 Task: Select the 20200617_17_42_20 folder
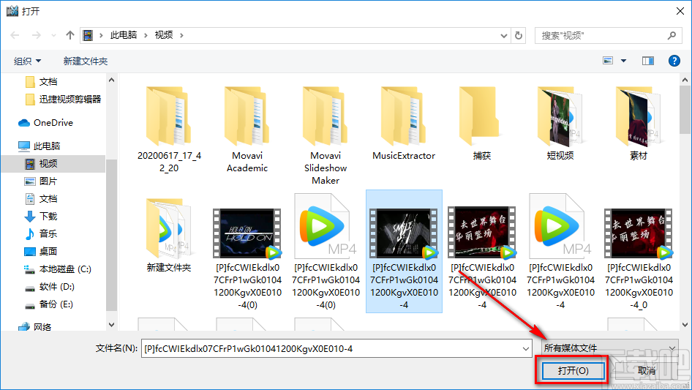(x=169, y=130)
